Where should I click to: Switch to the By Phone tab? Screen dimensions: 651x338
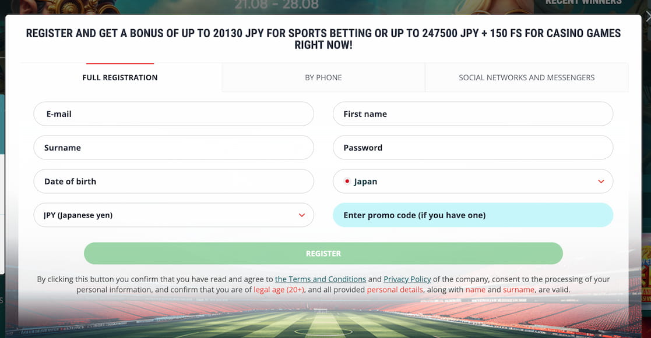[323, 77]
